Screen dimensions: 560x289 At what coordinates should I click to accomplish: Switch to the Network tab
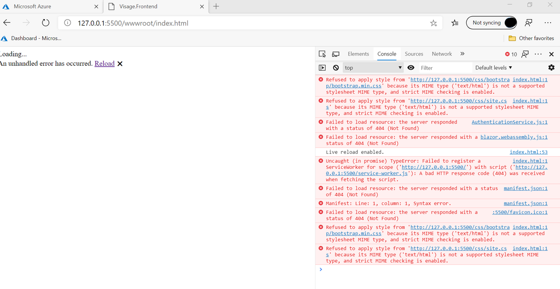tap(442, 54)
